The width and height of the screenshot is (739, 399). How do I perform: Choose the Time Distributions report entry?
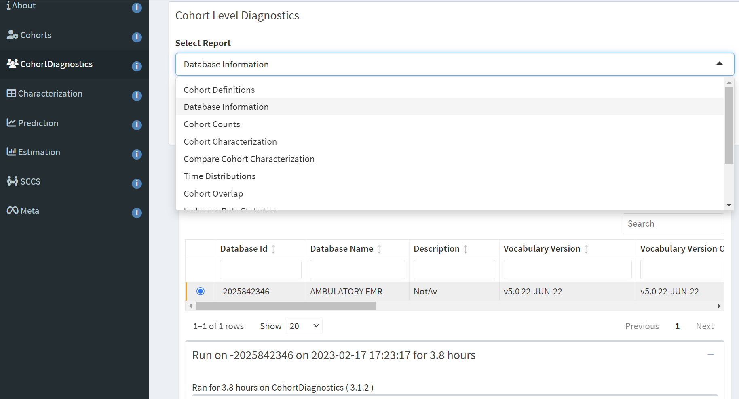[220, 176]
